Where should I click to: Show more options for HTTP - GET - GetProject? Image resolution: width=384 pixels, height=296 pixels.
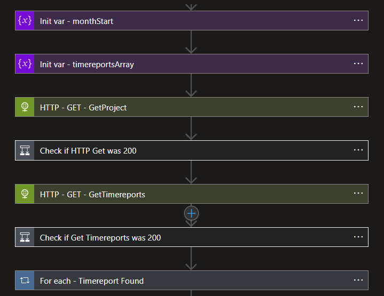point(358,107)
